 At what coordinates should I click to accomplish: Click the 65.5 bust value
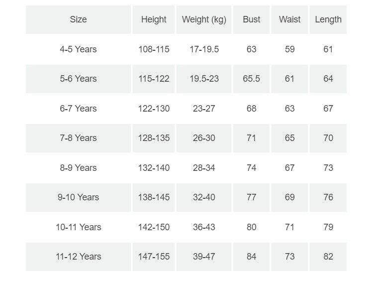click(252, 79)
